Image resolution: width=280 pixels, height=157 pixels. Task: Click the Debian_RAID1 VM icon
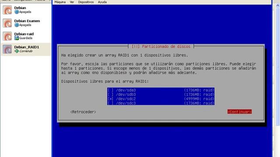coord(7,49)
